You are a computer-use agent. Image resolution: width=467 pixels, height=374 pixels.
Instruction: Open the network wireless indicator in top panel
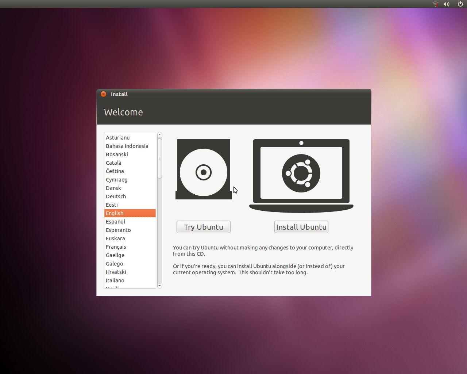click(435, 4)
